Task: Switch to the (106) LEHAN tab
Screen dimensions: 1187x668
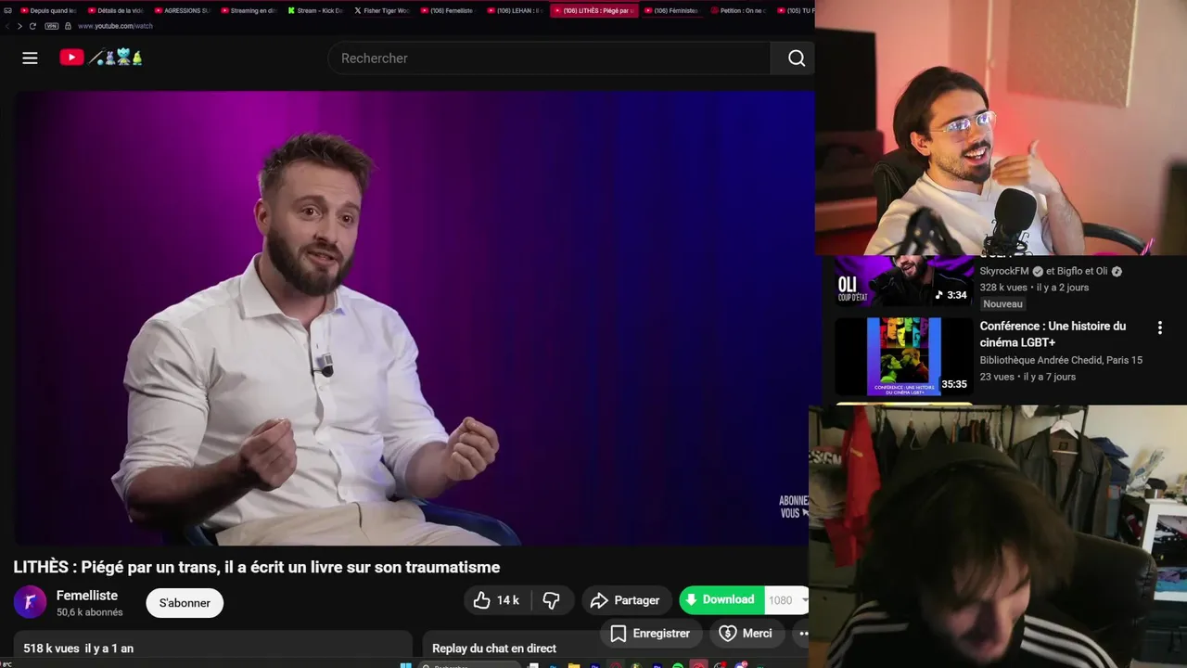Action: coord(516,10)
